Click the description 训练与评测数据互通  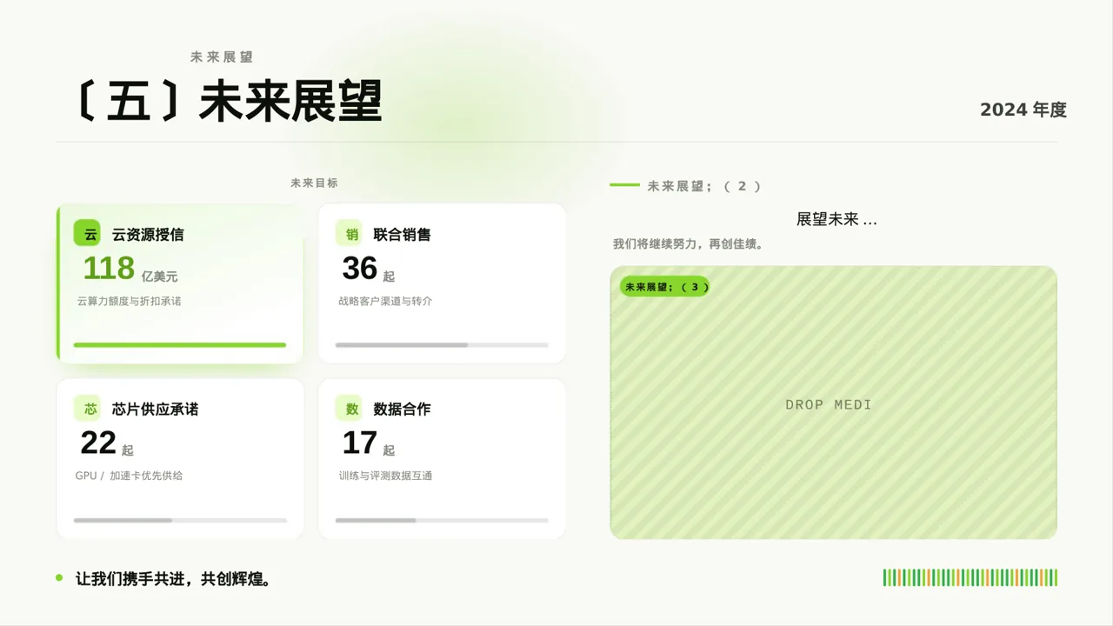pyautogui.click(x=385, y=476)
